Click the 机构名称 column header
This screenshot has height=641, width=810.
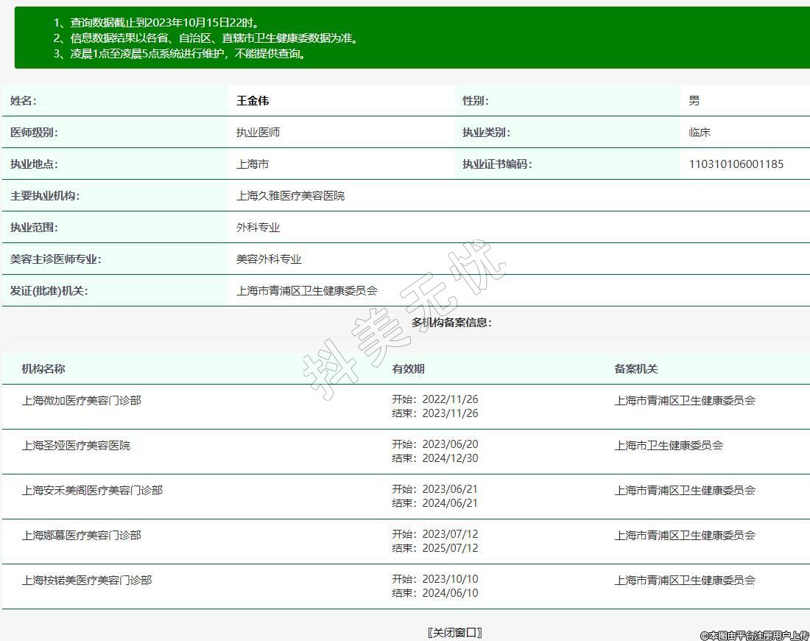click(43, 369)
